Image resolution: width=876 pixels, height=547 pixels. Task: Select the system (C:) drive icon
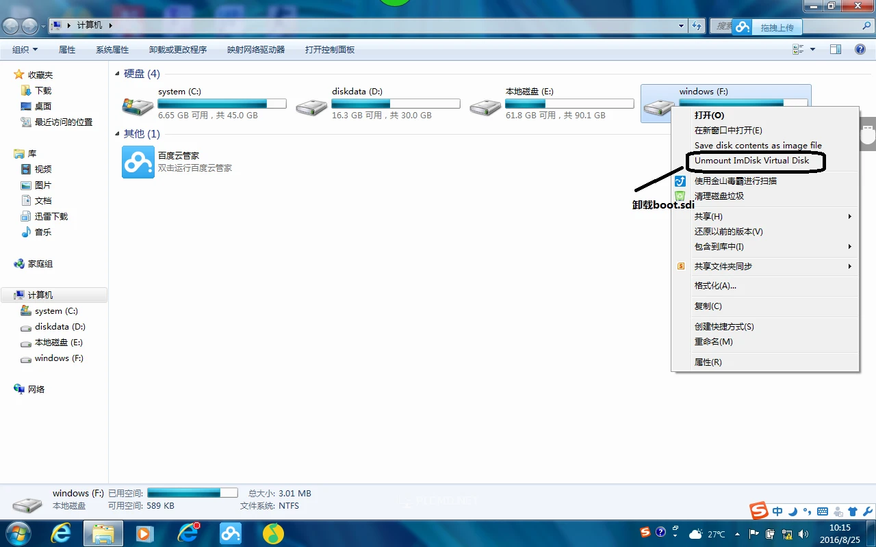click(138, 105)
